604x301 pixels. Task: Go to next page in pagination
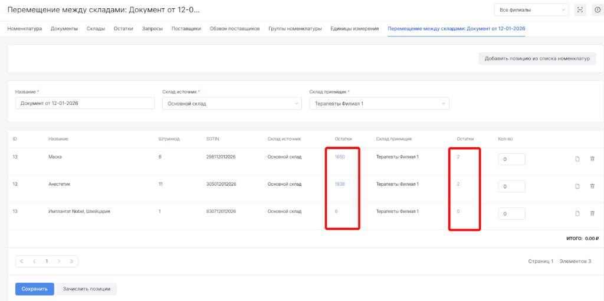pyautogui.click(x=58, y=261)
